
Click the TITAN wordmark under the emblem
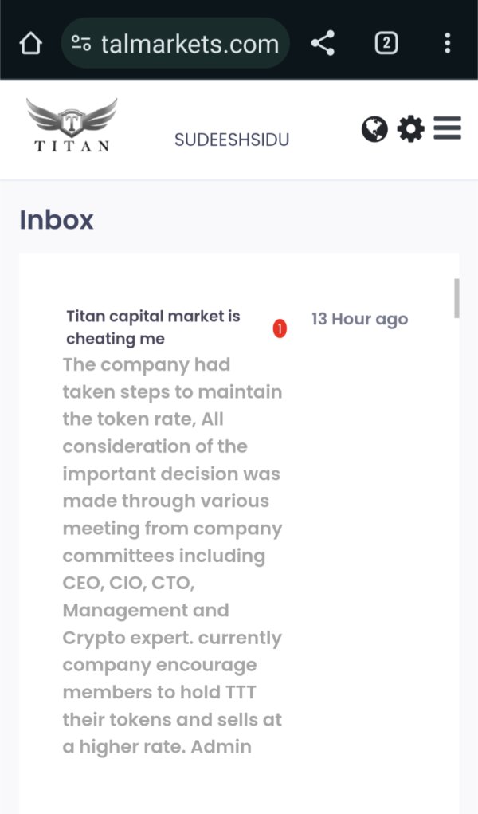click(x=72, y=146)
